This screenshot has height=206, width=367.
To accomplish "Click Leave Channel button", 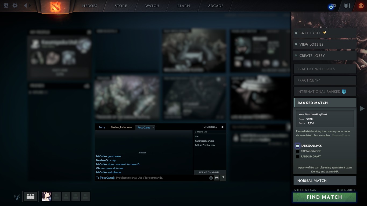I will (x=209, y=172).
